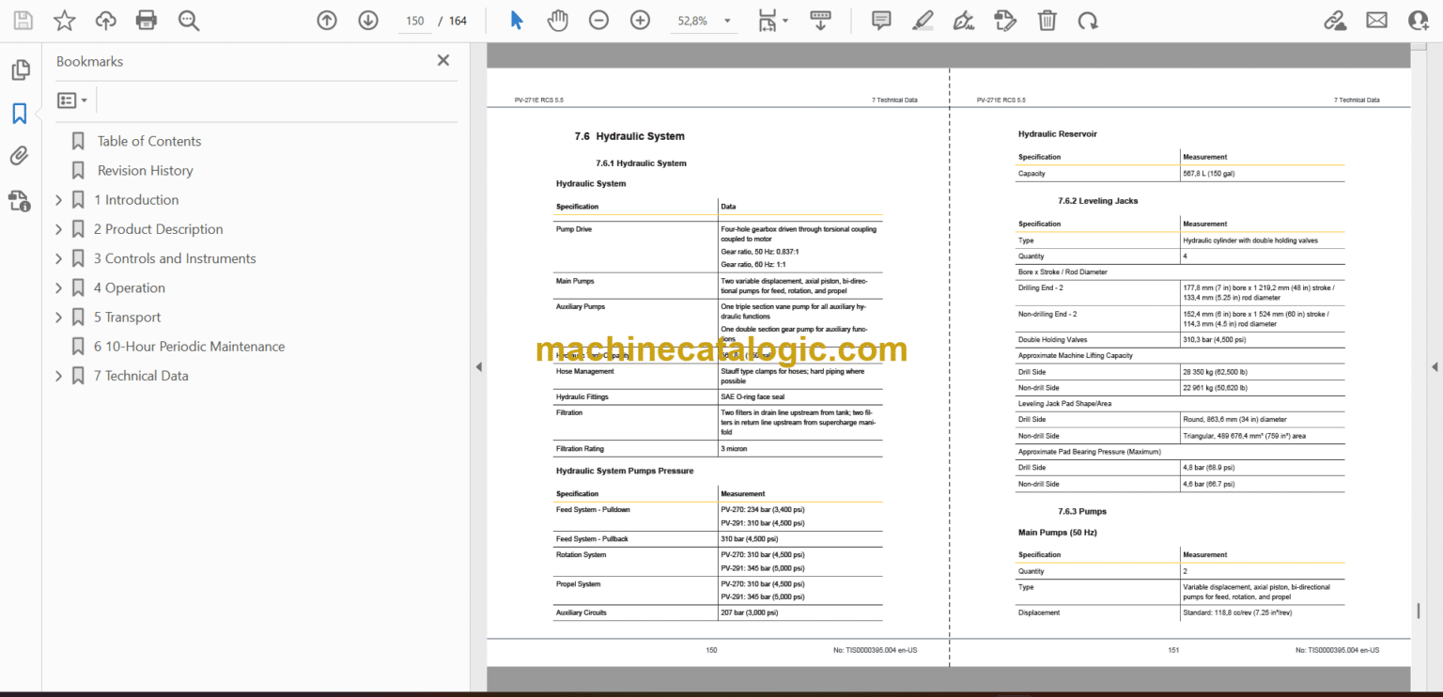
Task: Open the Edit PDF tool
Action: pyautogui.click(x=1005, y=20)
